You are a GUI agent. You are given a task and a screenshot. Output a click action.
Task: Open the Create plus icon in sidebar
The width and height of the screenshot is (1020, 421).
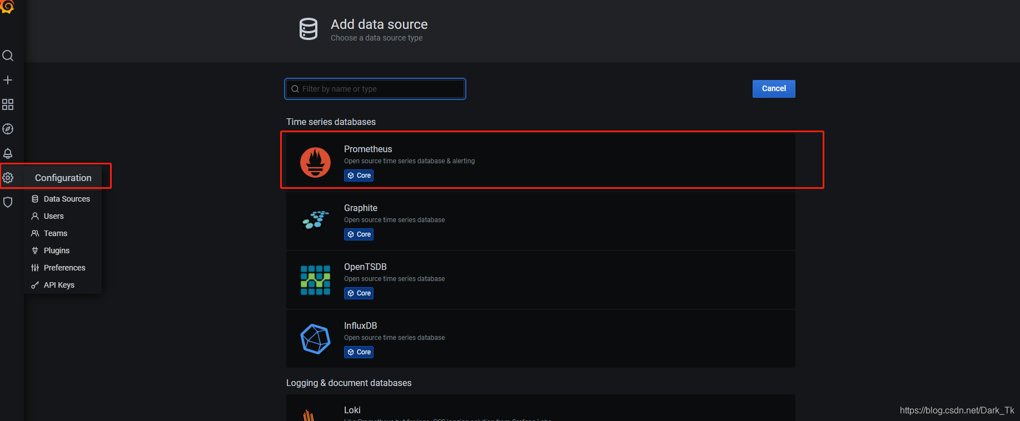pos(8,80)
